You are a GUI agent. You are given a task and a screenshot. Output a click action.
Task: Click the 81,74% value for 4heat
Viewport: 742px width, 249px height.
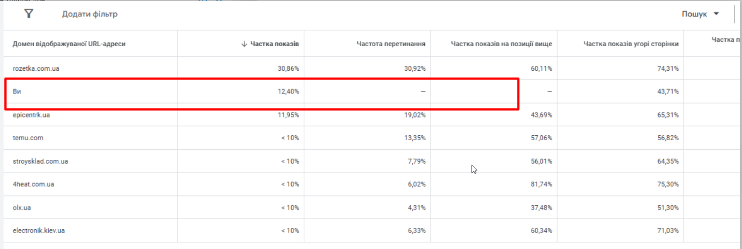(540, 184)
